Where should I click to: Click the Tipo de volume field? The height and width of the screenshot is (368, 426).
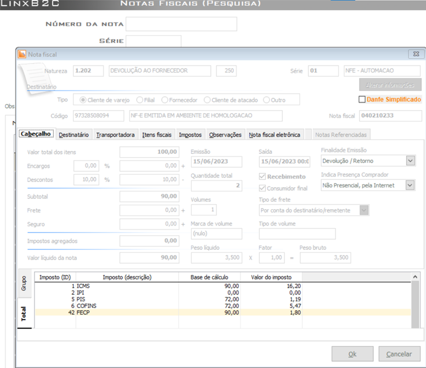coord(297,233)
